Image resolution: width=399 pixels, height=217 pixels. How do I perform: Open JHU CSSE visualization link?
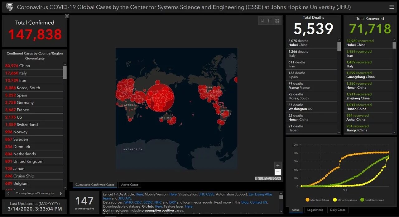(207, 194)
